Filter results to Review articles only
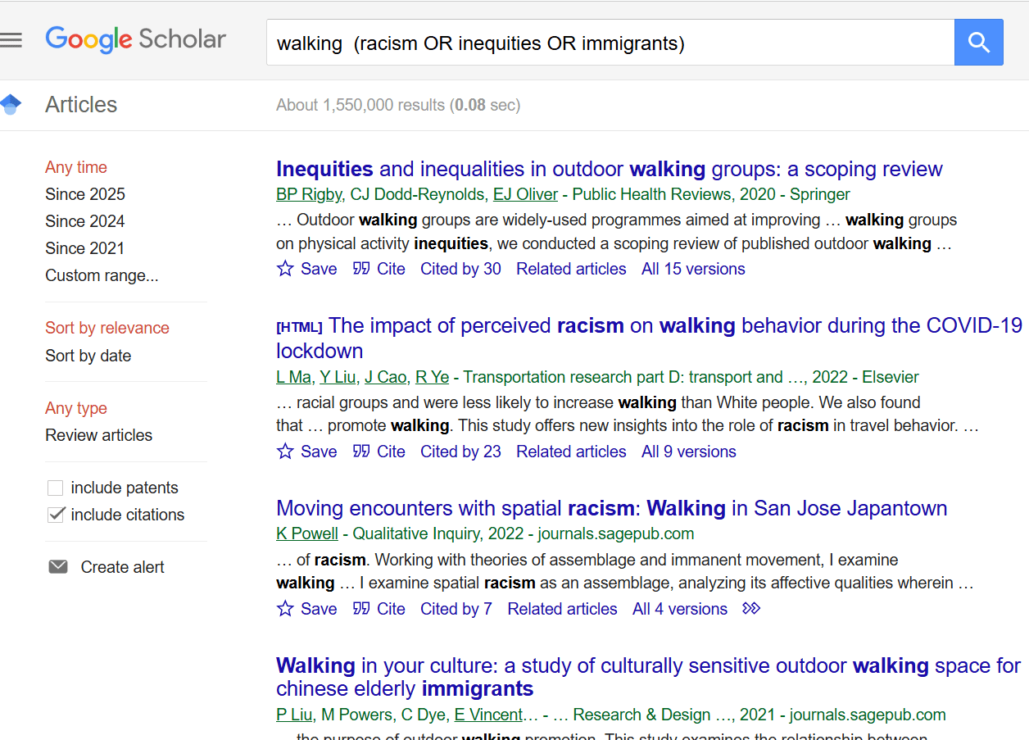 pyautogui.click(x=98, y=435)
